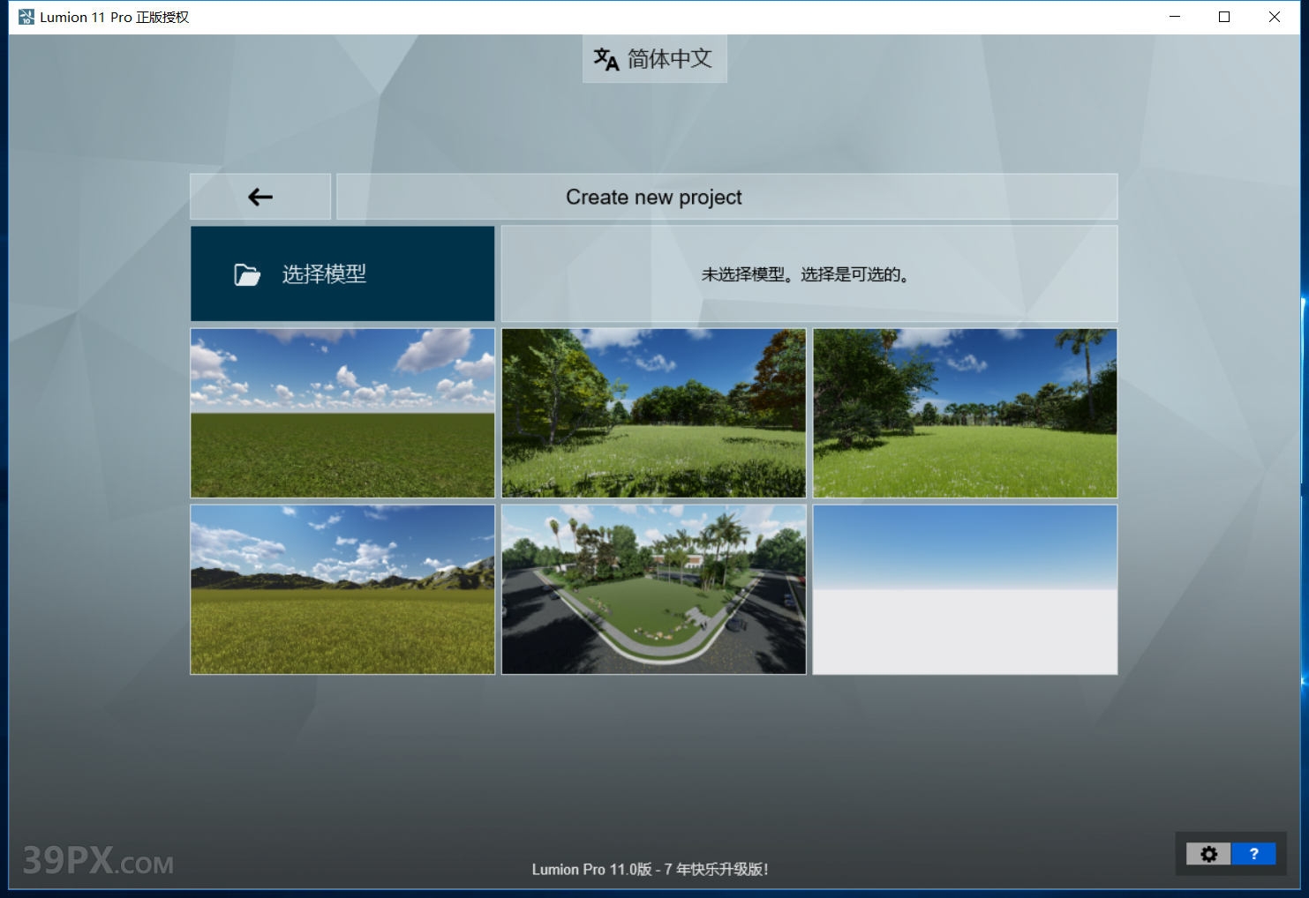1309x898 pixels.
Task: Open help via the question mark icon
Action: tap(1253, 854)
